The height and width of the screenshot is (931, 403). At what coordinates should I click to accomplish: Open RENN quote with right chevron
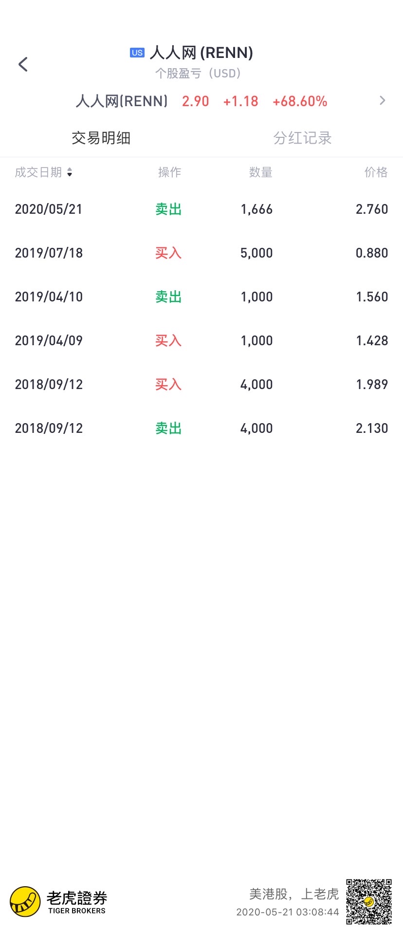(383, 101)
